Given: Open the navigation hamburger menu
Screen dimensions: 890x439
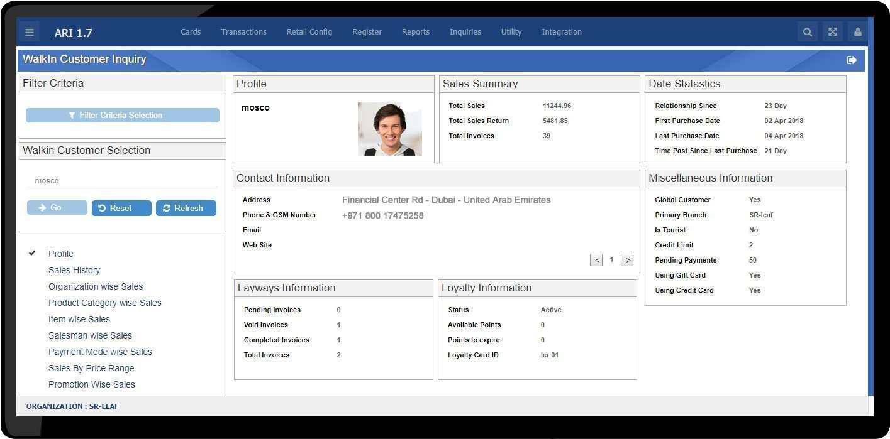Looking at the screenshot, I should point(29,31).
